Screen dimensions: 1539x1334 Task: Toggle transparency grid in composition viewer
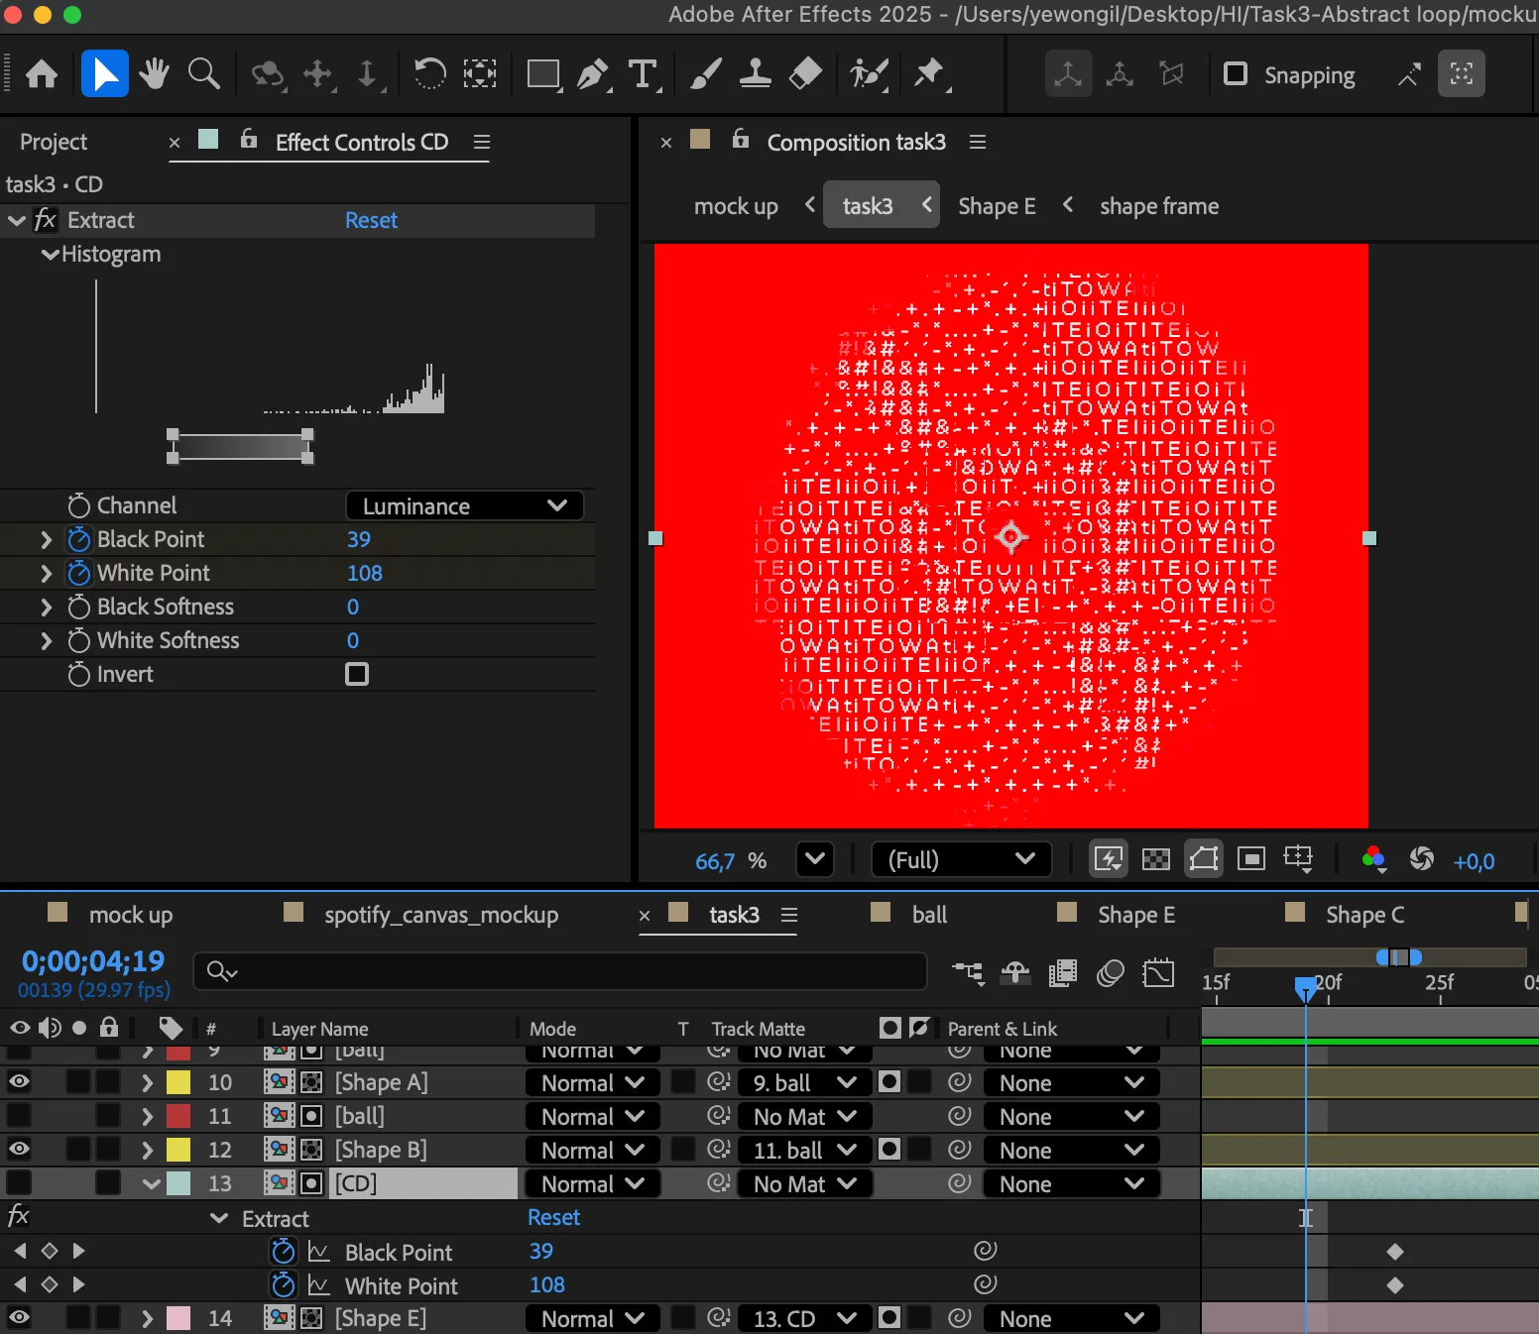point(1156,859)
